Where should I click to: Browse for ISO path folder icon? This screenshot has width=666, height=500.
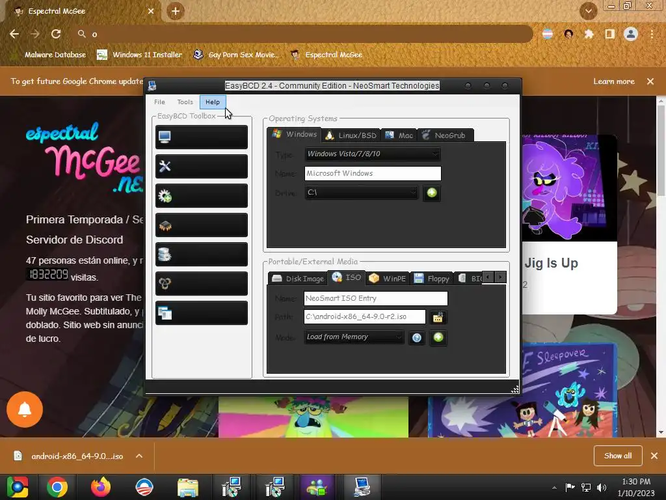438,317
